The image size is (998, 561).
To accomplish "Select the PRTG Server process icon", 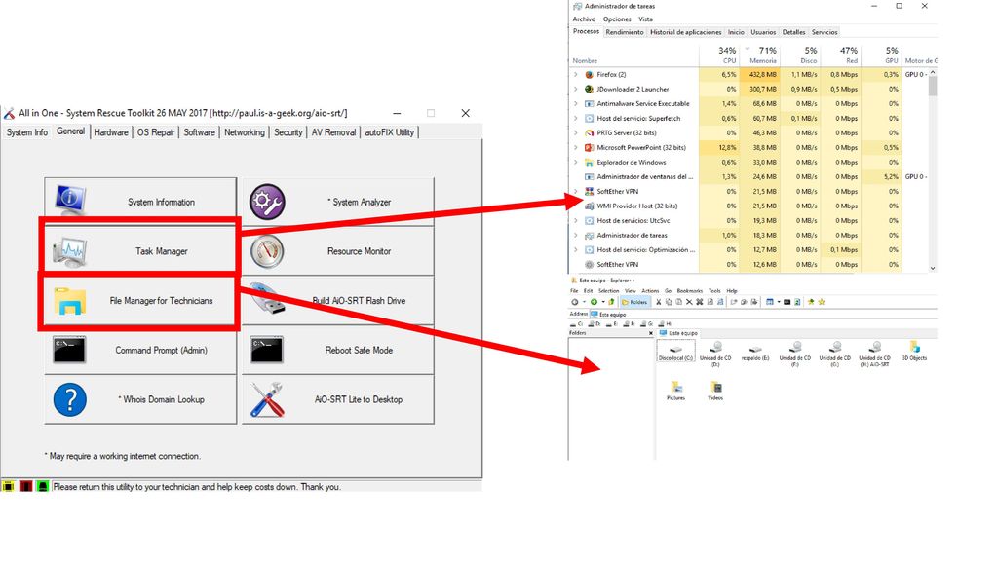I will [x=589, y=132].
